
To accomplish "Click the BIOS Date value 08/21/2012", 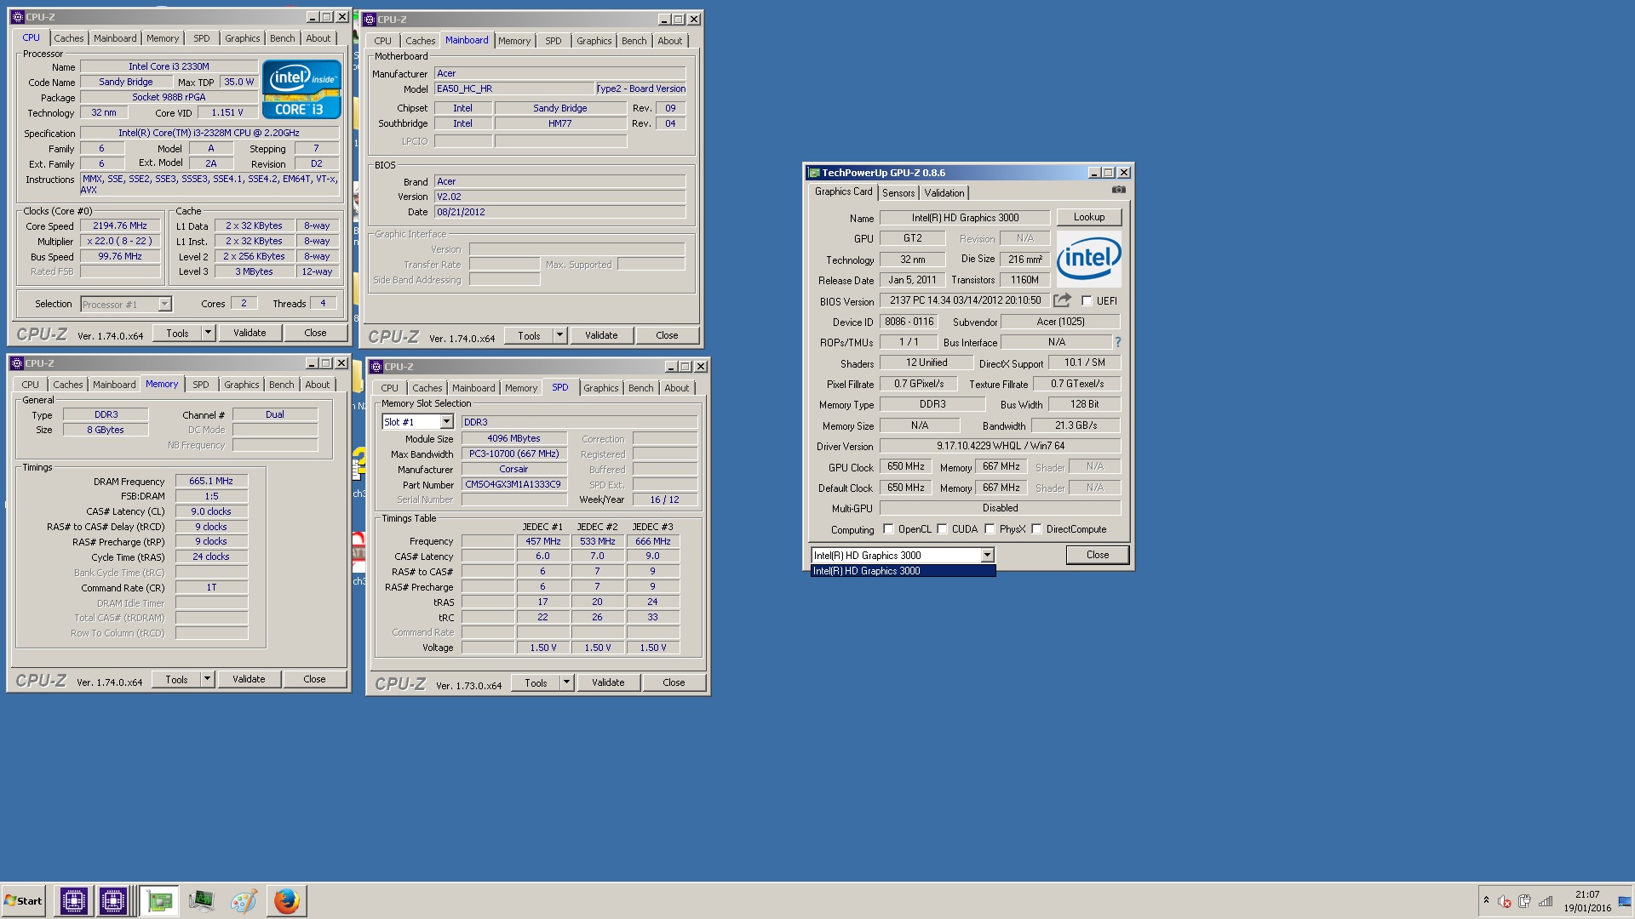I will 559,212.
